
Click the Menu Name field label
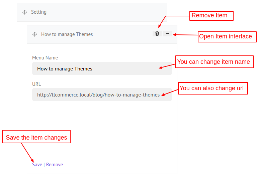point(45,58)
